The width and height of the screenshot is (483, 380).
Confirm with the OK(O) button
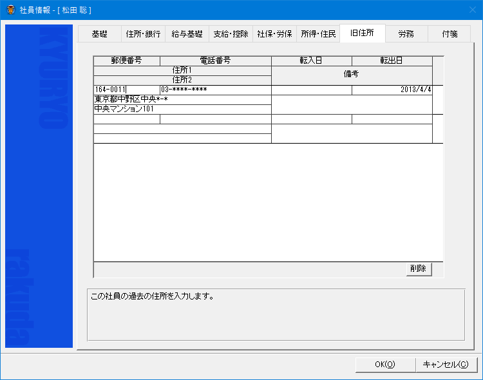pos(385,365)
